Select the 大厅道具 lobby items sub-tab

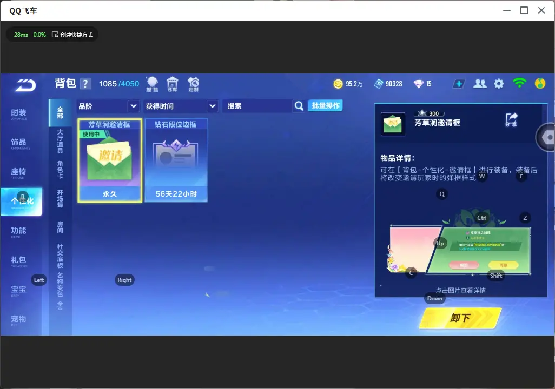pos(60,142)
